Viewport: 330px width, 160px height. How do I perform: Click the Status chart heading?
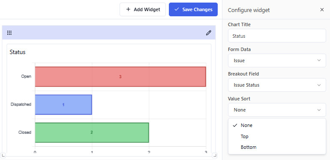tap(18, 52)
